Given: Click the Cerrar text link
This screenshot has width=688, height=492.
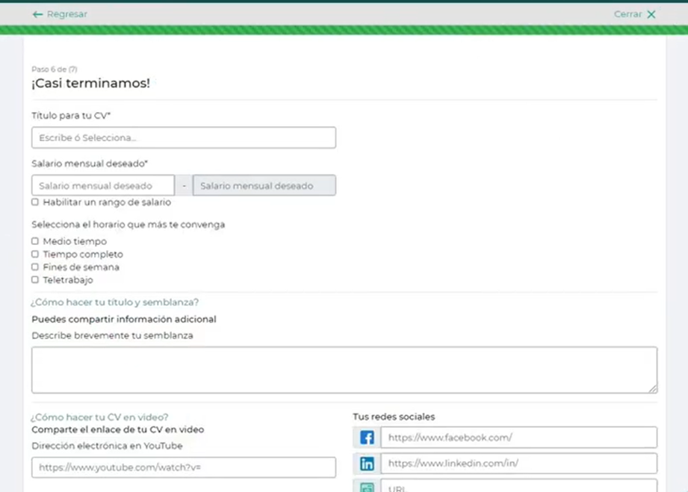Looking at the screenshot, I should pos(628,14).
